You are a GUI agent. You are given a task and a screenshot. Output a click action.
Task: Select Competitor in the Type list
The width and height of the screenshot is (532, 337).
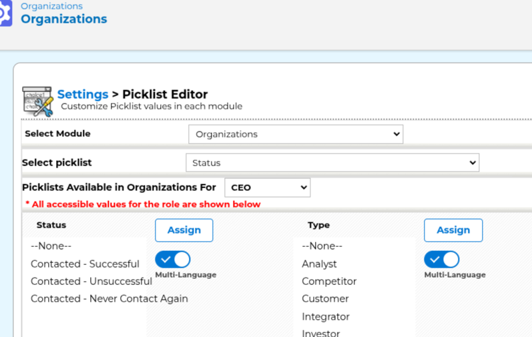click(329, 282)
